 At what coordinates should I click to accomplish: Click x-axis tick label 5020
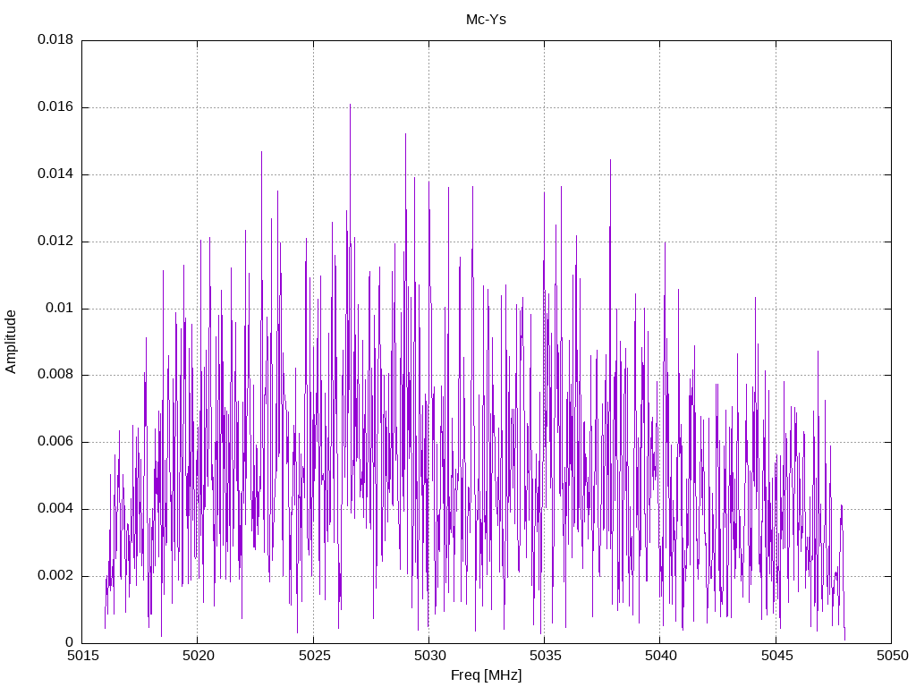point(198,656)
